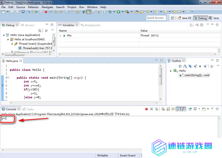Click the Last Edit Location arrow
The image size is (222, 158).
pos(174,12)
